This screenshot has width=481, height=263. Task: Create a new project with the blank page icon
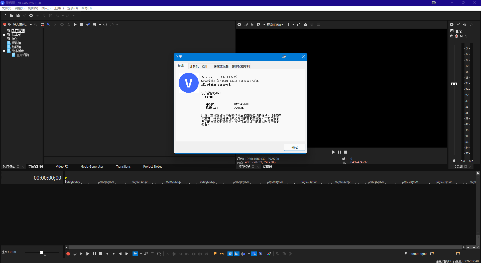click(x=5, y=16)
